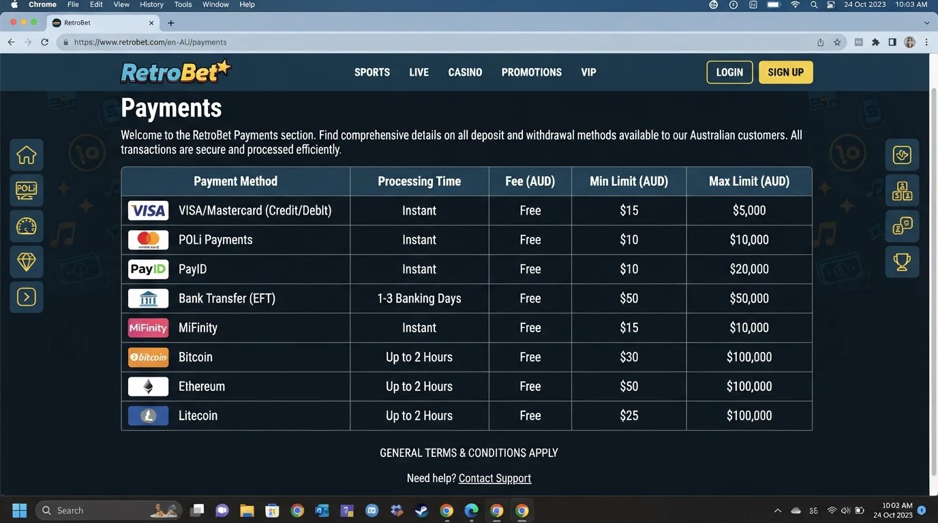This screenshot has height=523, width=938.
Task: Open the Windows Start button
Action: pos(19,510)
